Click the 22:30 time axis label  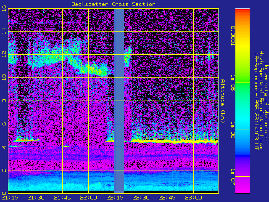[141, 198]
